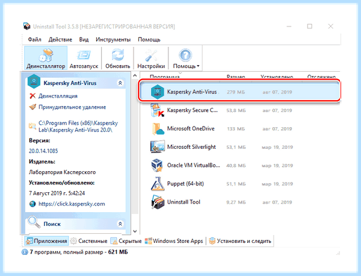The height and width of the screenshot is (276, 361).
Task: Click the Oracle VM VirtualBo... program name
Action: coord(193,165)
